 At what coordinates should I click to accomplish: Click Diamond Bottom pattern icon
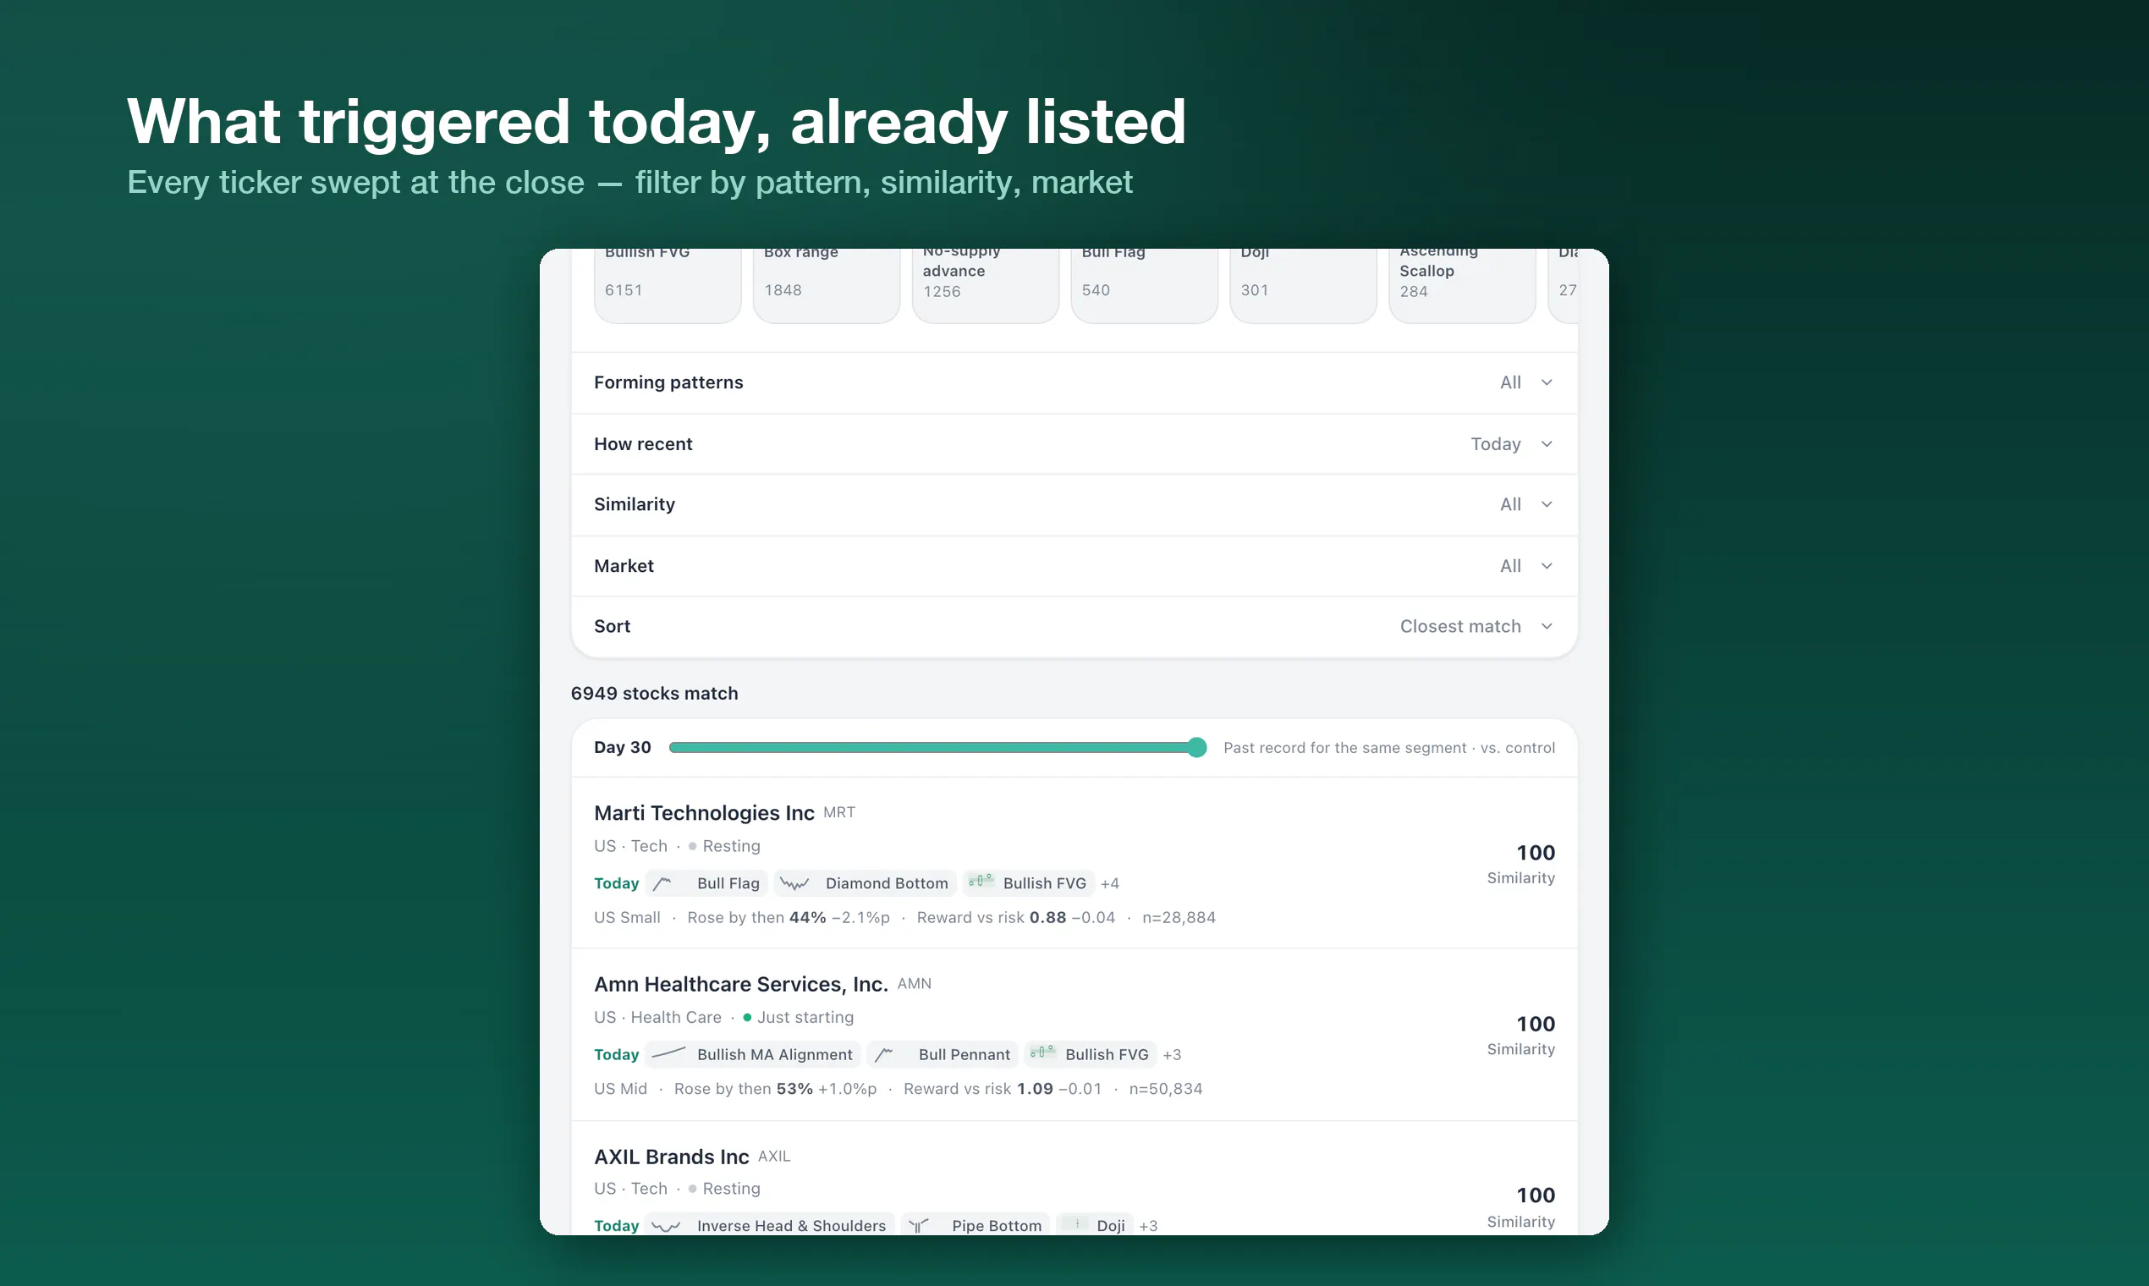(x=794, y=883)
